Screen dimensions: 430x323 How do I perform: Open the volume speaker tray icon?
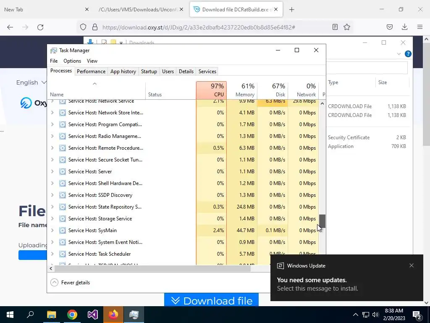tap(375, 315)
